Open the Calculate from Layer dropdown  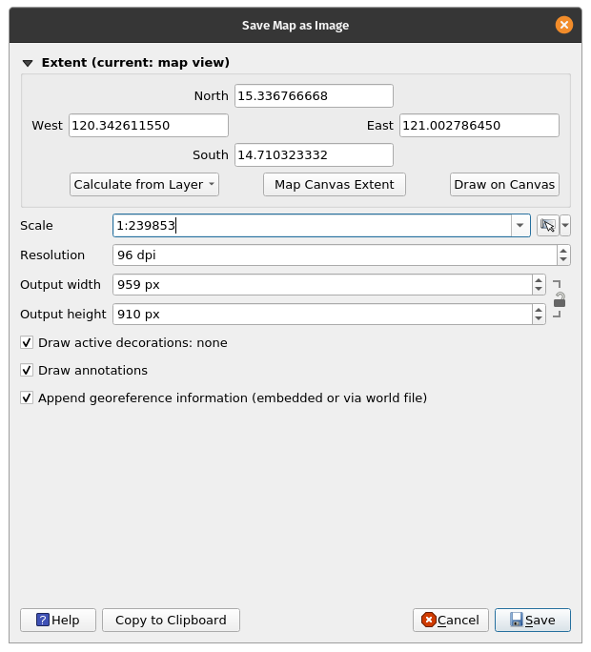pos(144,185)
